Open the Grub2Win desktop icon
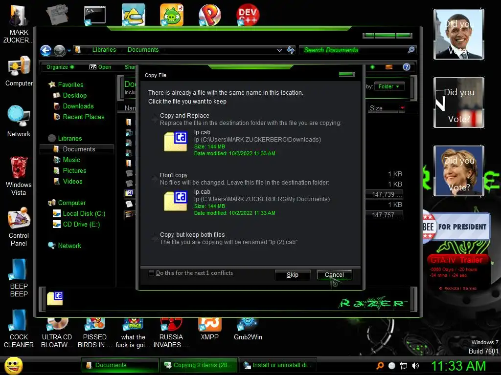Viewport: 501px width, 375px height. pyautogui.click(x=248, y=329)
